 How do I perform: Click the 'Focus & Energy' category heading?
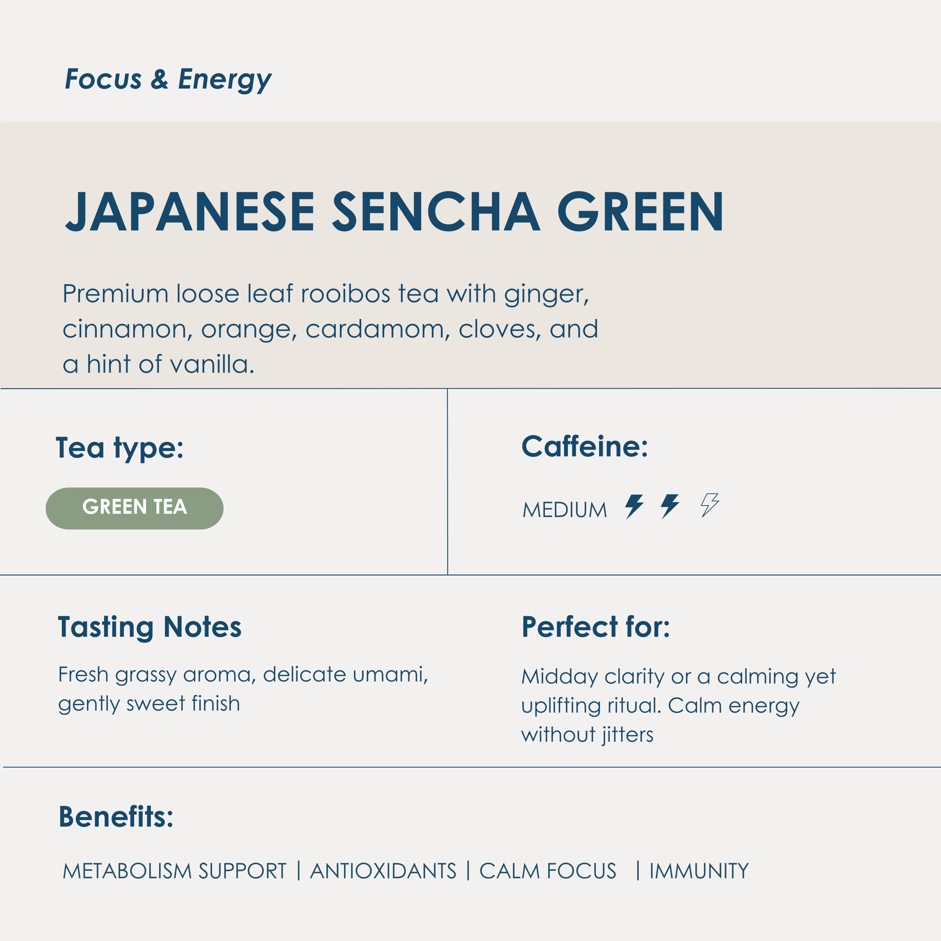click(x=168, y=79)
